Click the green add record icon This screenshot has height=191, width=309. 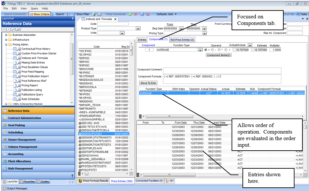click(x=130, y=14)
